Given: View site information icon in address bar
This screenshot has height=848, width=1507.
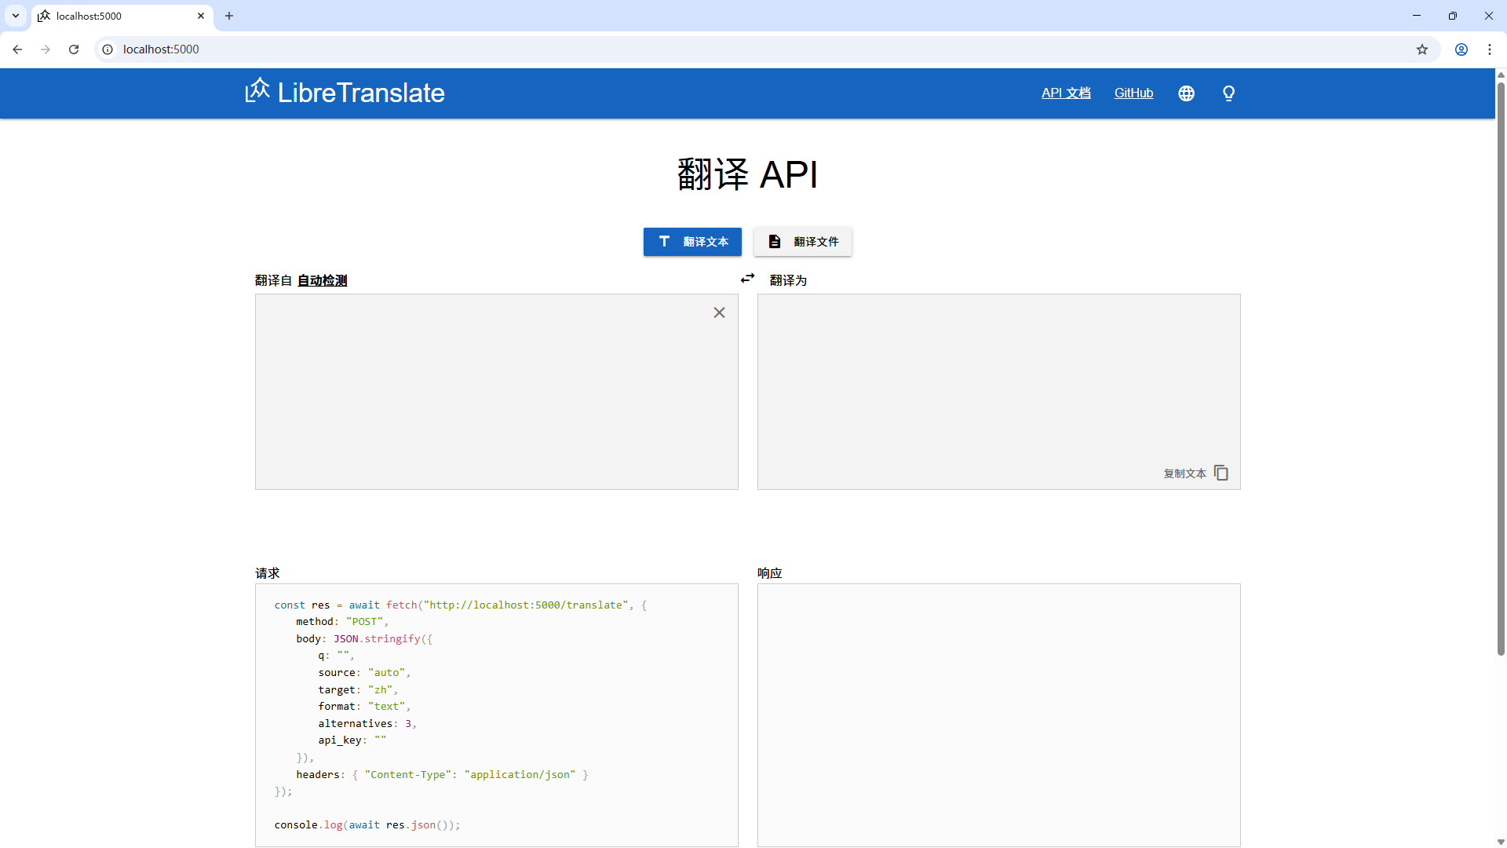Looking at the screenshot, I should tap(108, 49).
